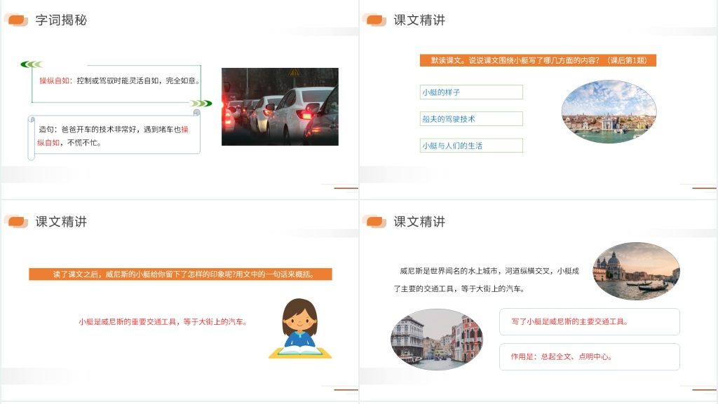The image size is (718, 404).
Task: Click the 造句 example sentence scroll box
Action: coord(114,136)
